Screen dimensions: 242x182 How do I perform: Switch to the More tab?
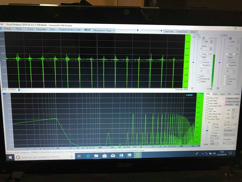pyautogui.click(x=215, y=94)
